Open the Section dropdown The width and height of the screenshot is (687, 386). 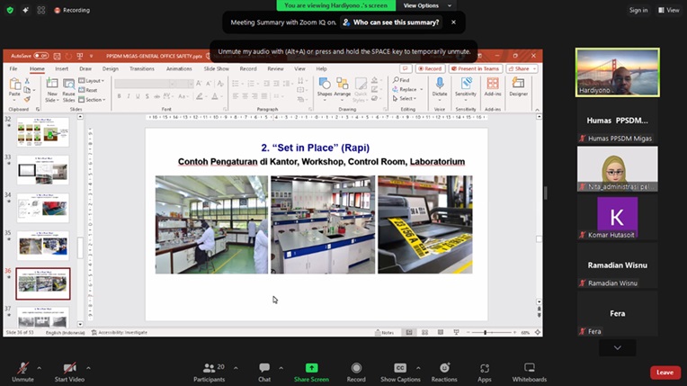pos(92,100)
